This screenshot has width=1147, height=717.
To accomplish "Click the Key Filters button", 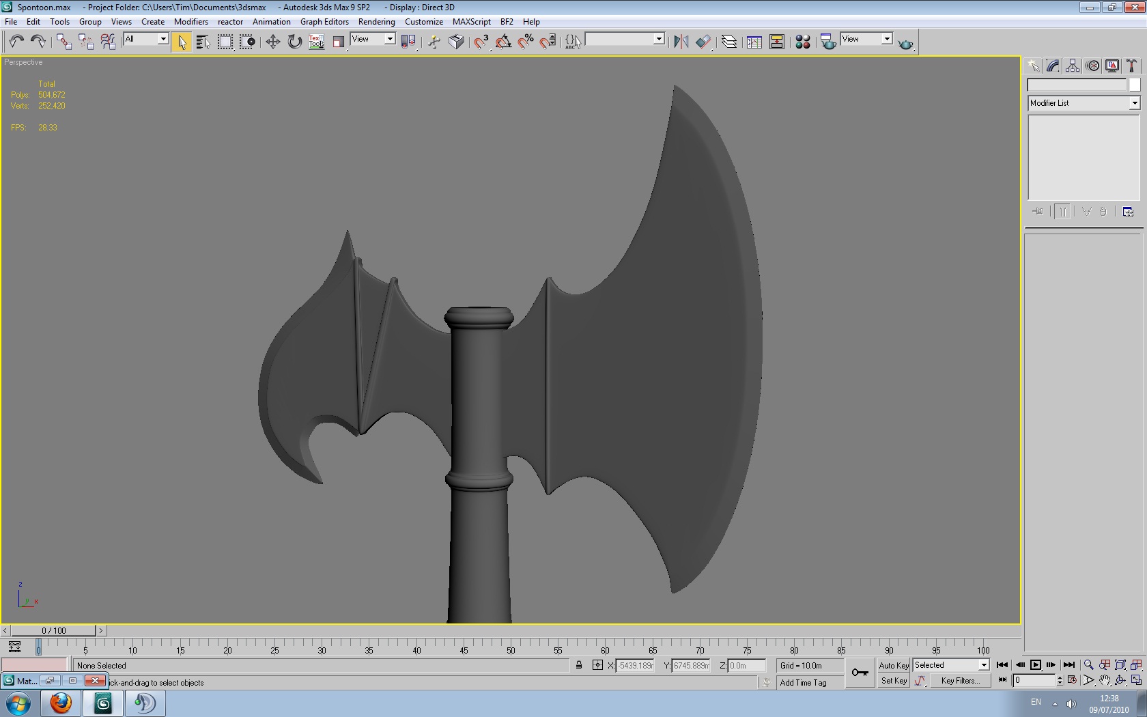I will click(x=960, y=681).
